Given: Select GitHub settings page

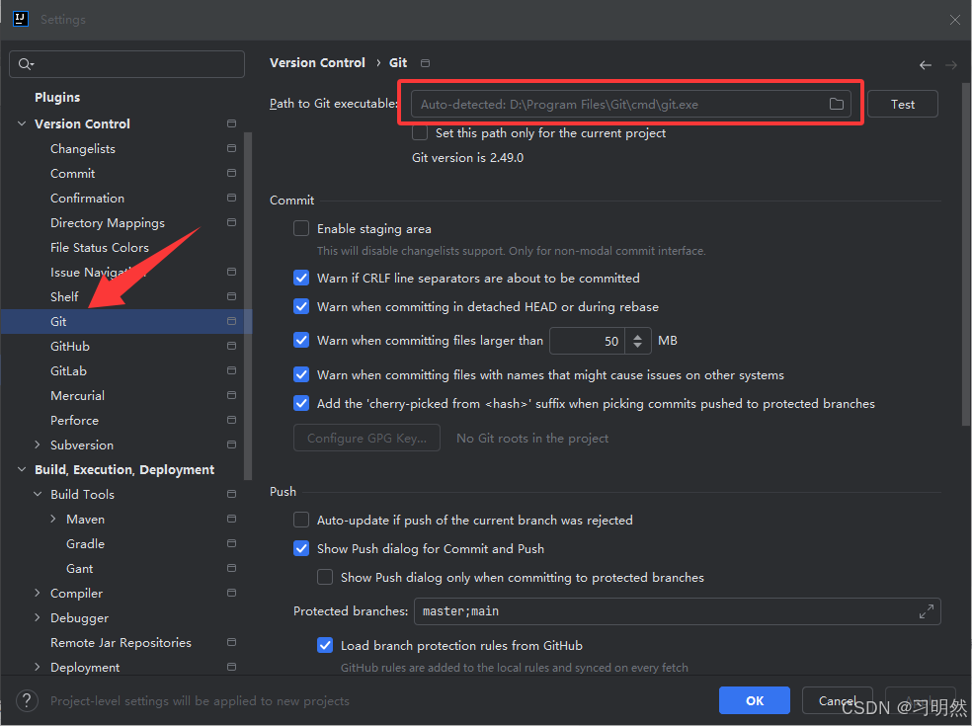Looking at the screenshot, I should click(70, 346).
